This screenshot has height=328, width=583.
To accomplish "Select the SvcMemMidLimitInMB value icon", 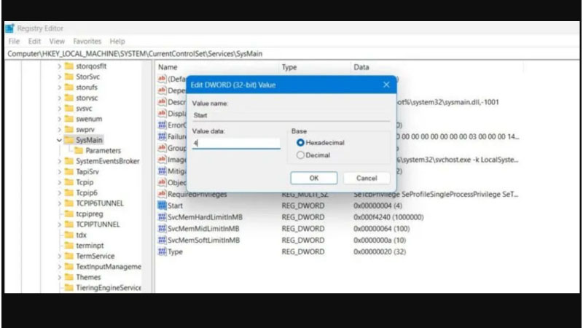I will (162, 229).
